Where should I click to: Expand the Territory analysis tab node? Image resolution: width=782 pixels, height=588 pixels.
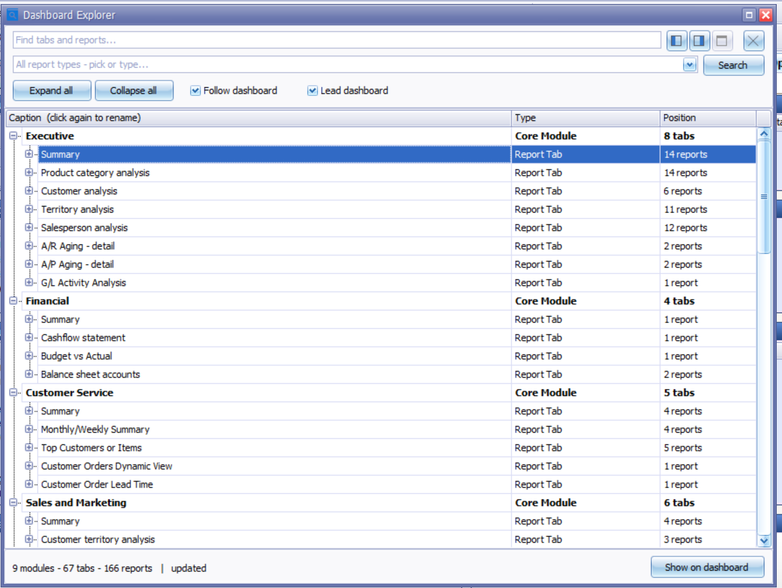[29, 209]
